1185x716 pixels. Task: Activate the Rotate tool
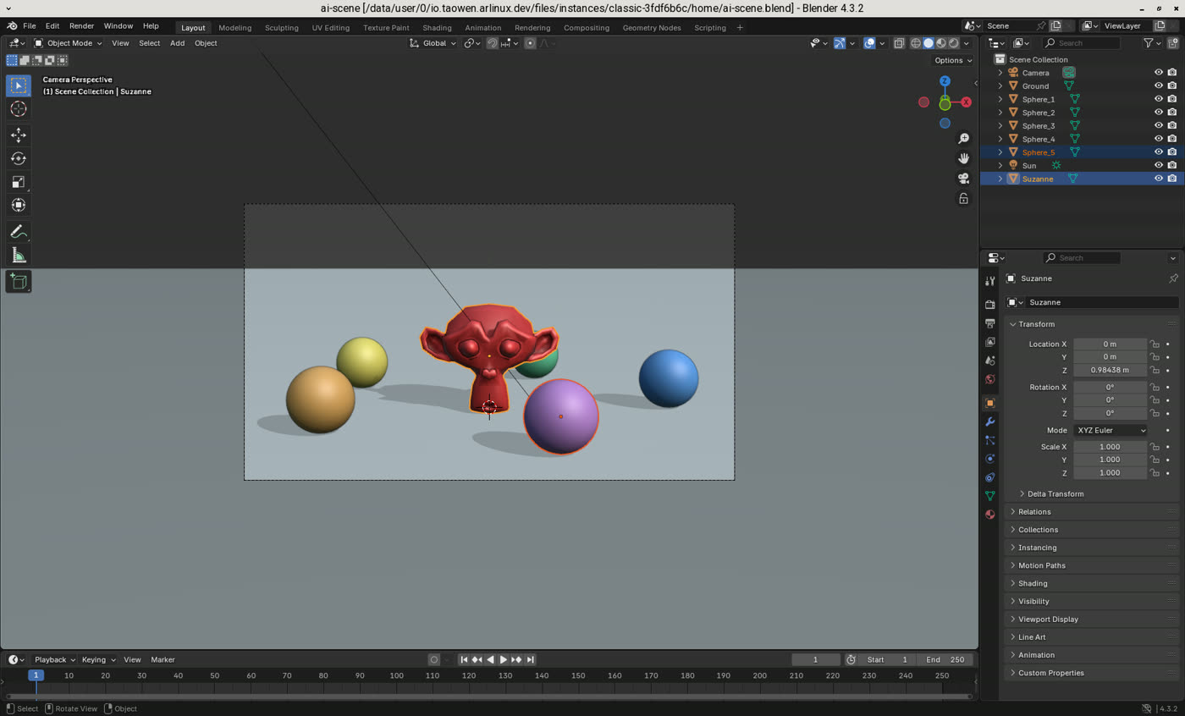click(x=18, y=158)
